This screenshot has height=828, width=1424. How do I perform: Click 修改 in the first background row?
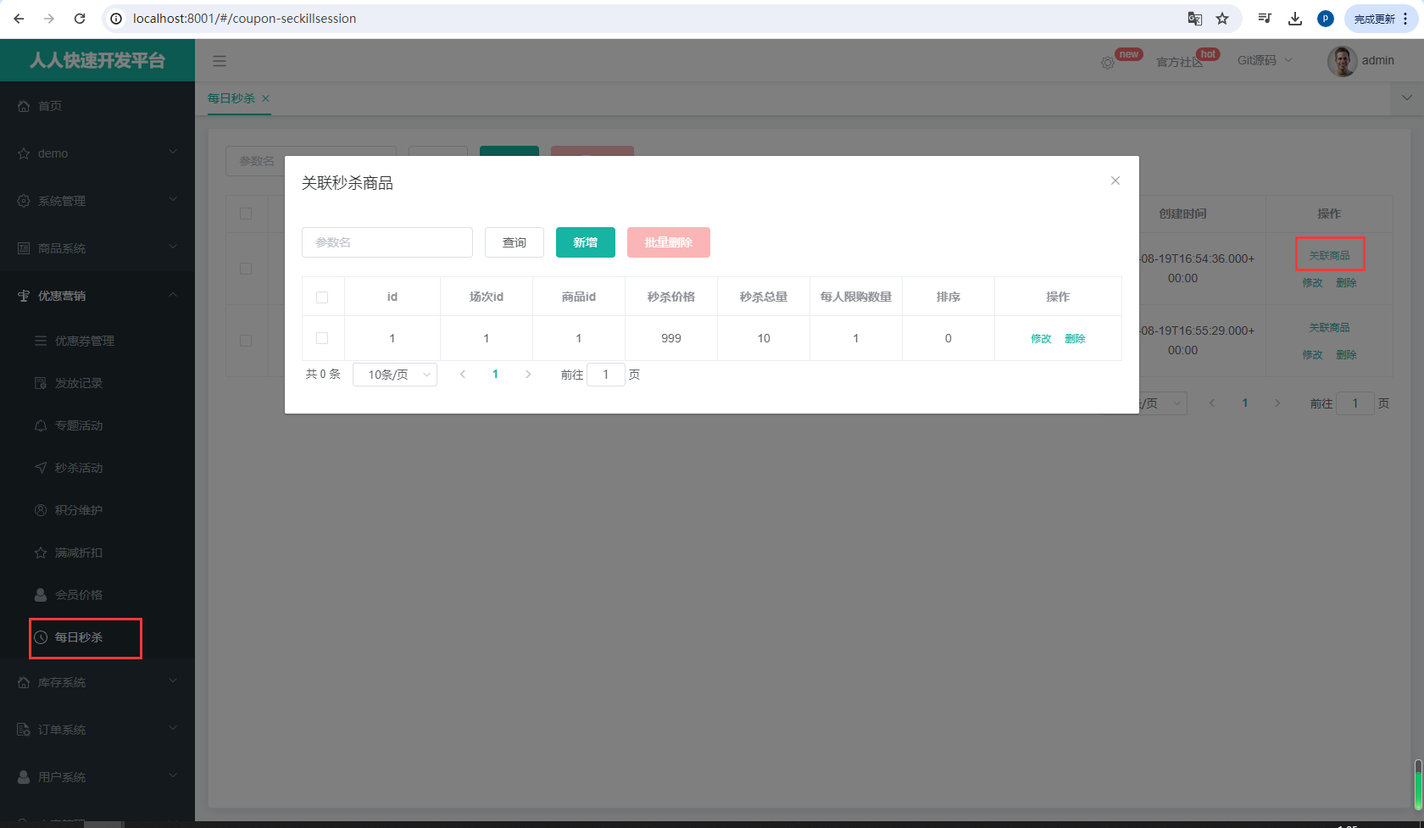[1312, 283]
